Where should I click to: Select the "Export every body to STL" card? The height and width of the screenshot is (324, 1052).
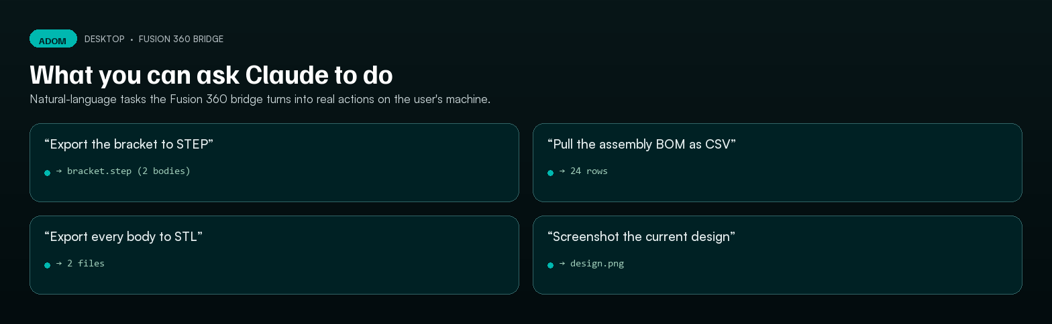tap(274, 255)
